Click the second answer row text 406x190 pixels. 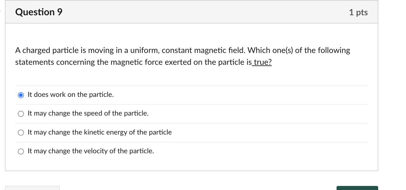tap(88, 113)
